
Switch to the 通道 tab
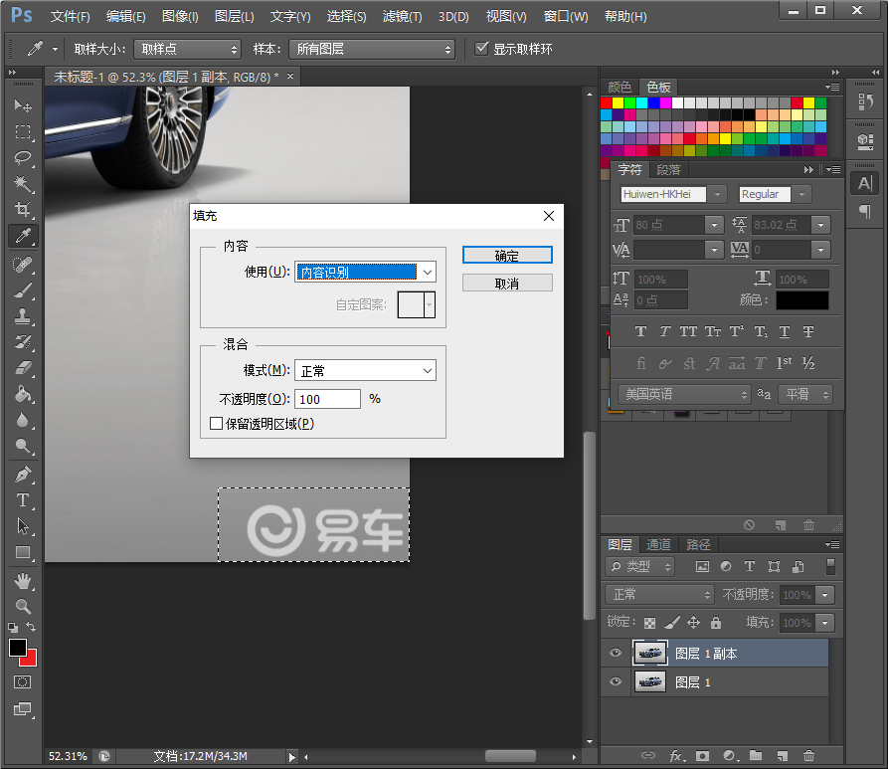[x=658, y=545]
